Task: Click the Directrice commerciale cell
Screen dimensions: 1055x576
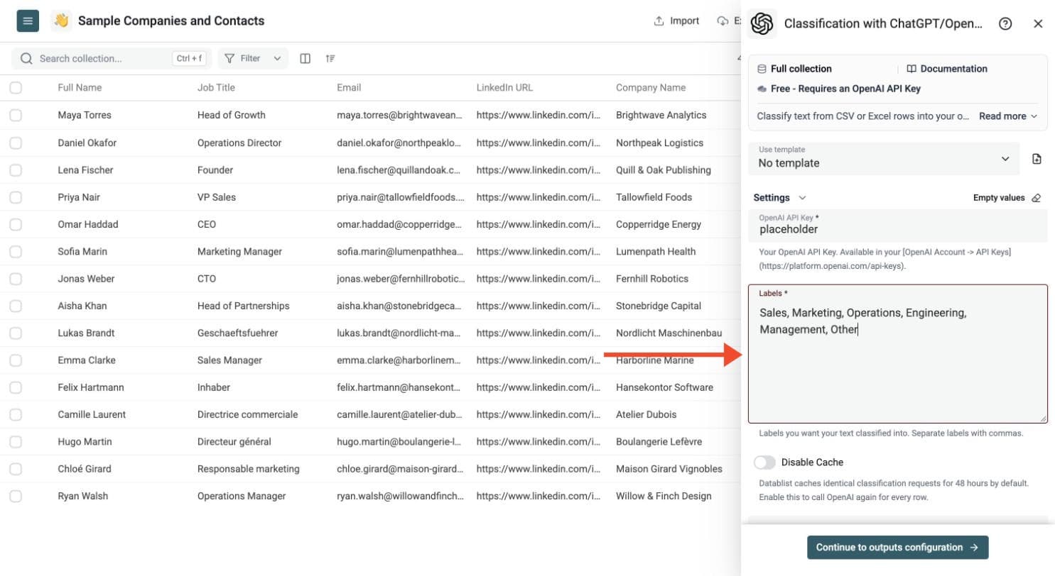Action: pos(248,415)
